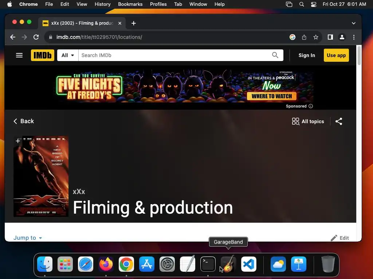Open the Trash in the Dock

[x=328, y=264]
